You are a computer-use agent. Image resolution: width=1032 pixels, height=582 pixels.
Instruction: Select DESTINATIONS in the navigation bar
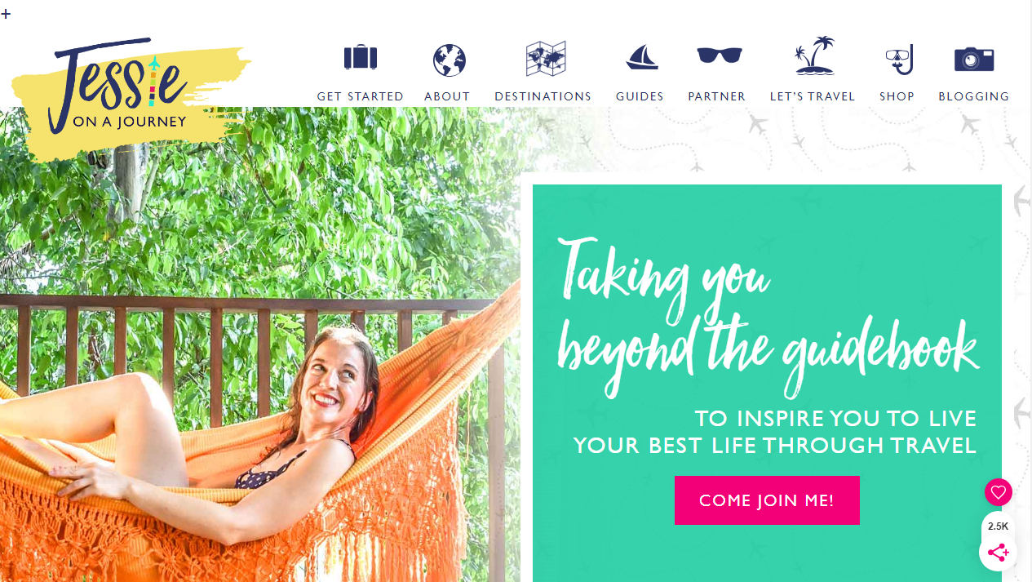point(543,96)
